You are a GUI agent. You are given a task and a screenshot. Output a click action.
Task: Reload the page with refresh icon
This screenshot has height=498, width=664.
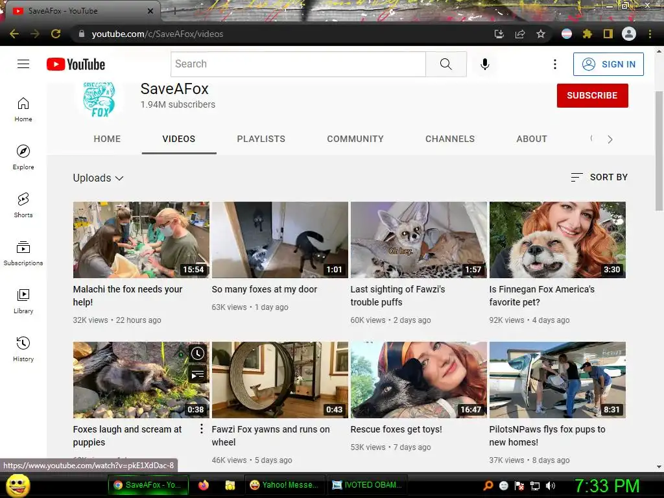tap(56, 34)
